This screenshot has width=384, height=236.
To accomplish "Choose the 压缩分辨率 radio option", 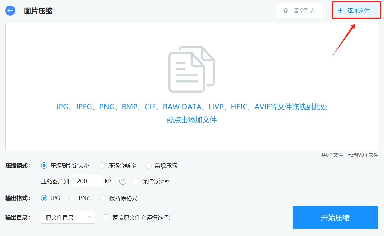I will (x=102, y=166).
